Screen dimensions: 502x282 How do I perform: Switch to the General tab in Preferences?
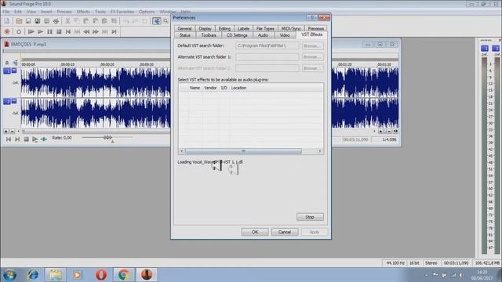[184, 28]
